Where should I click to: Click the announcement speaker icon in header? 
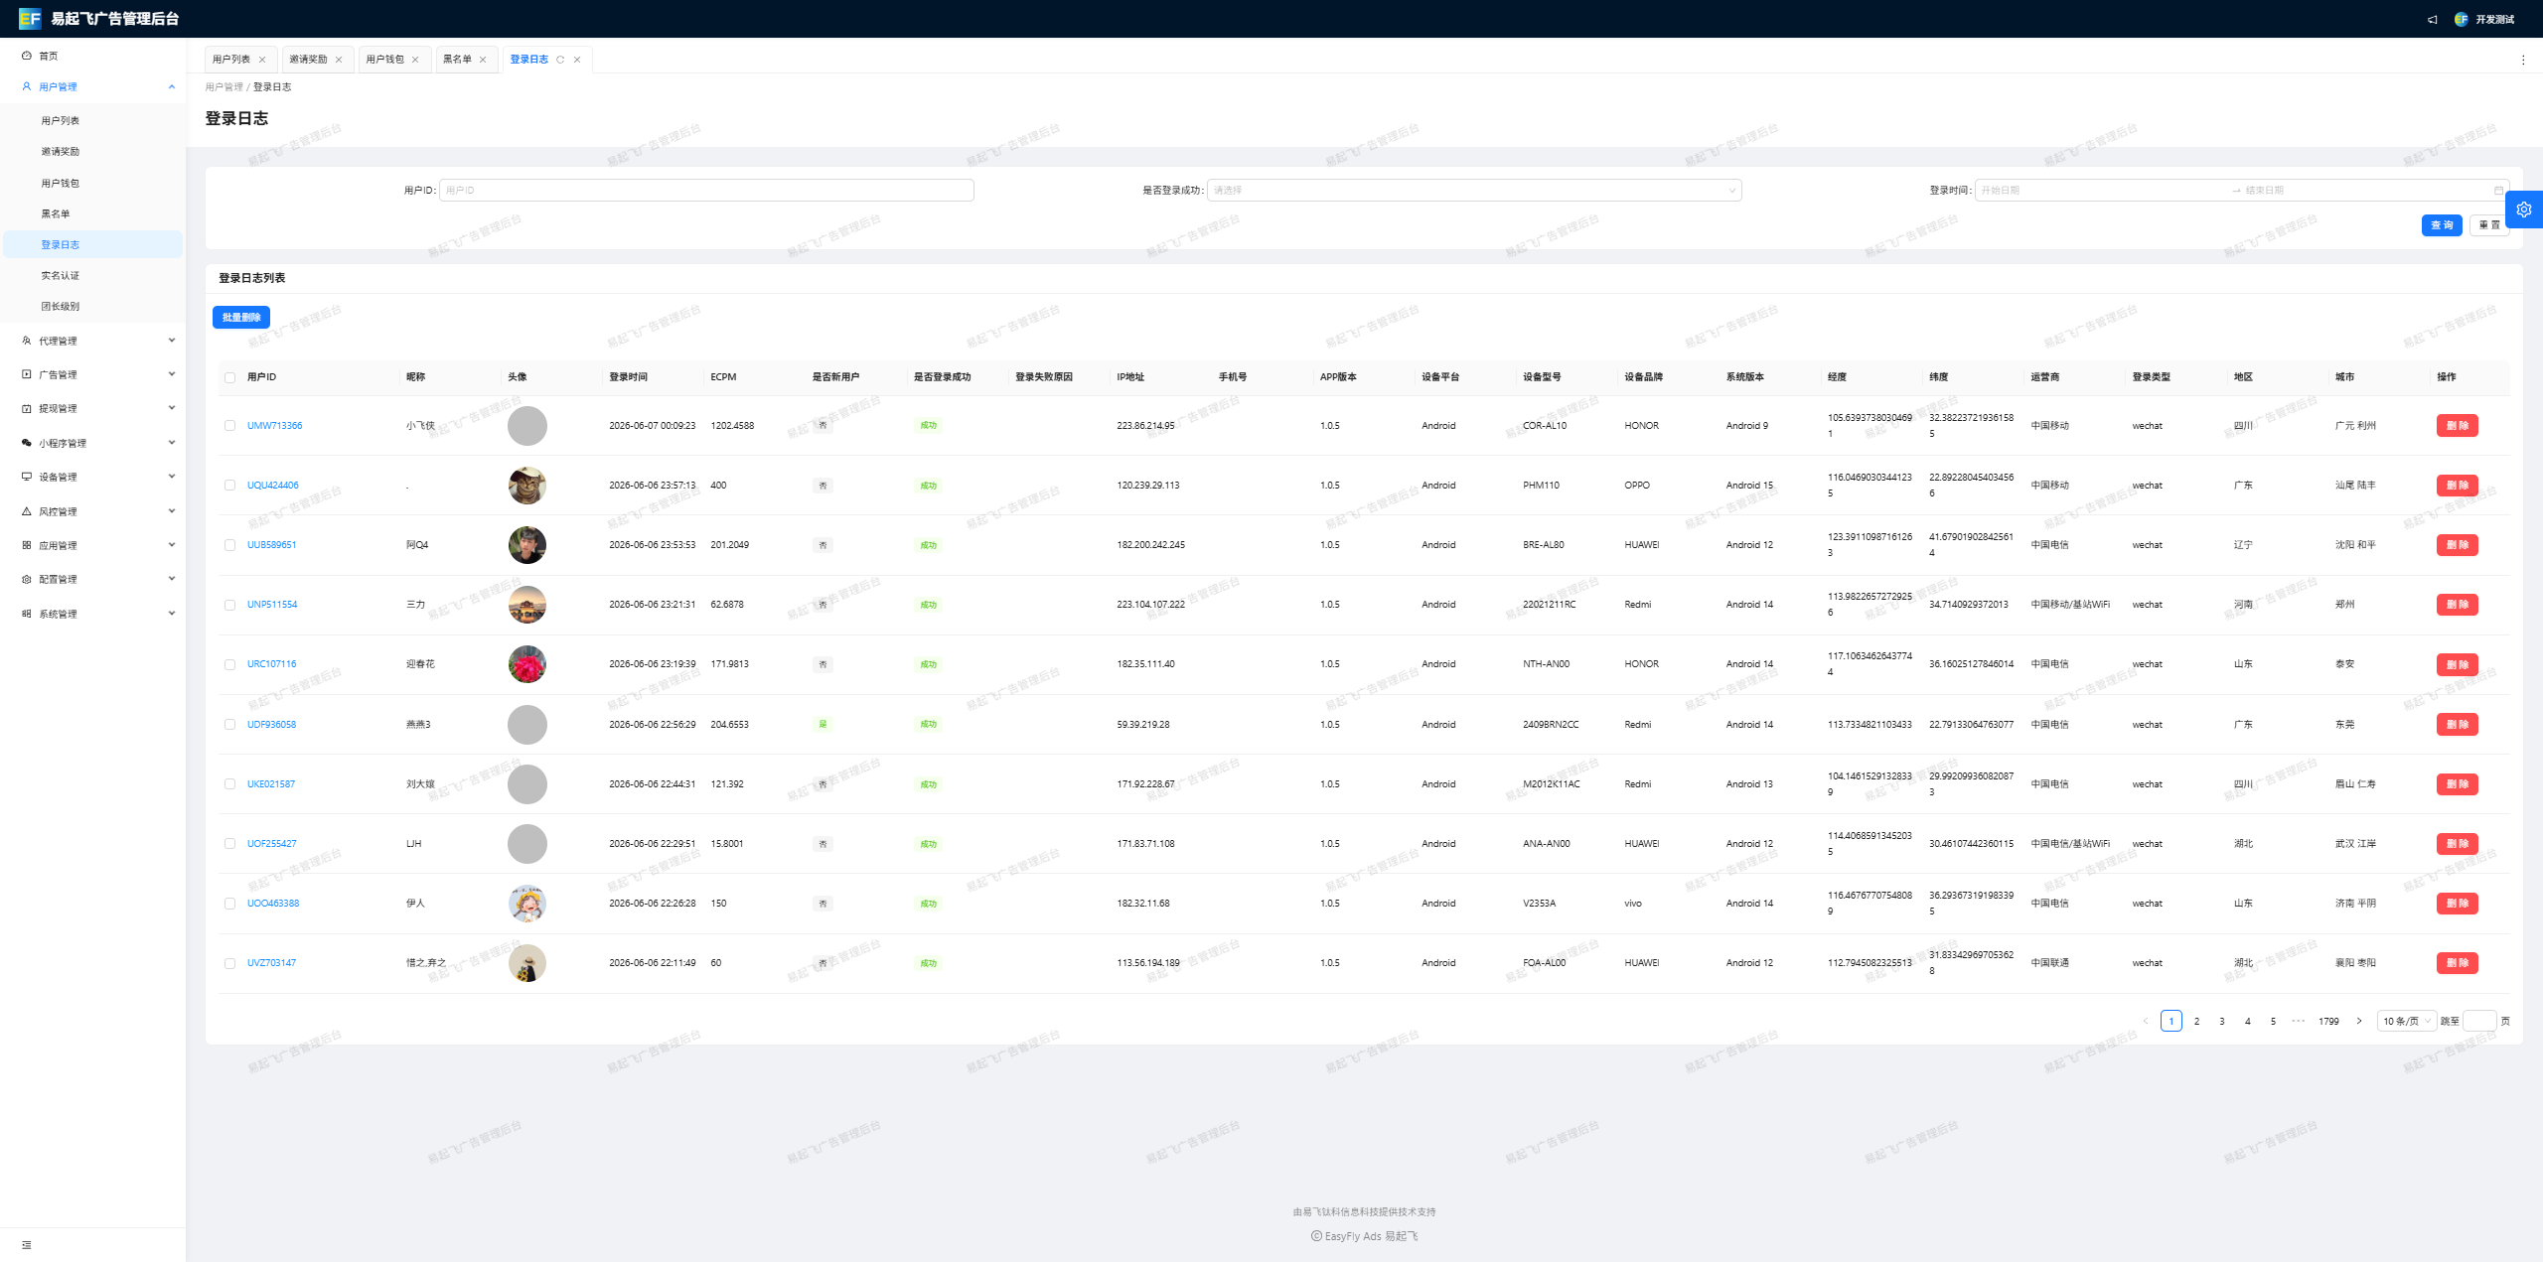[2433, 19]
